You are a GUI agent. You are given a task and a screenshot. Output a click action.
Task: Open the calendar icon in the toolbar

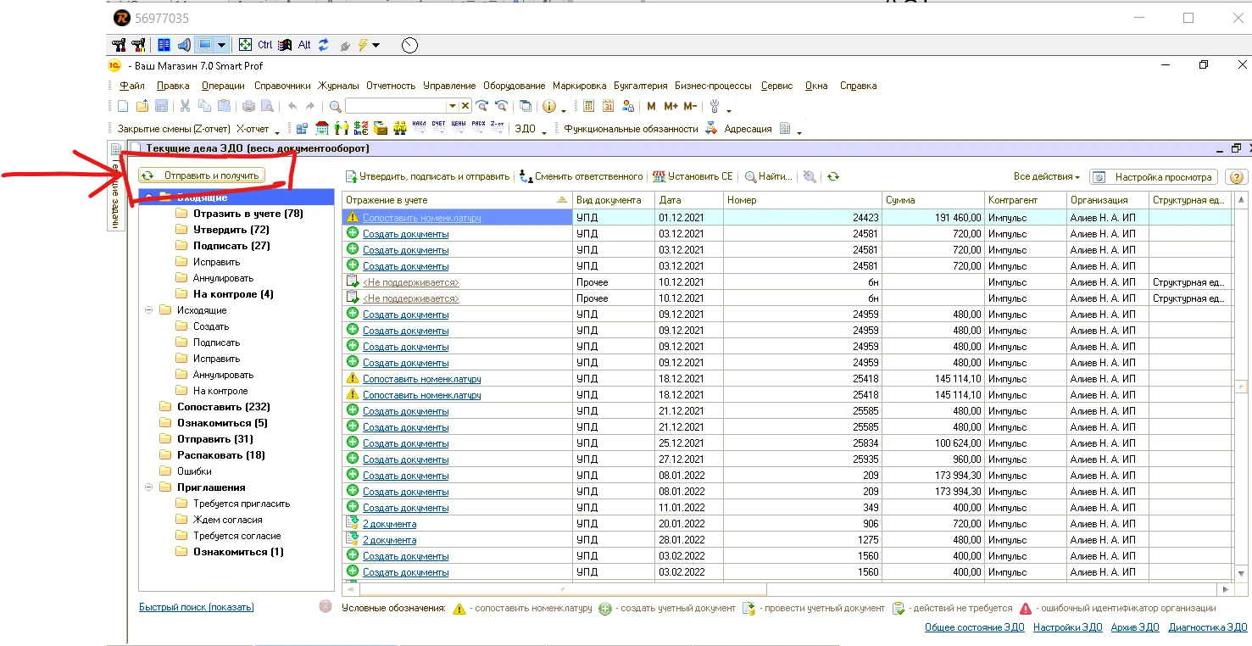pos(608,106)
